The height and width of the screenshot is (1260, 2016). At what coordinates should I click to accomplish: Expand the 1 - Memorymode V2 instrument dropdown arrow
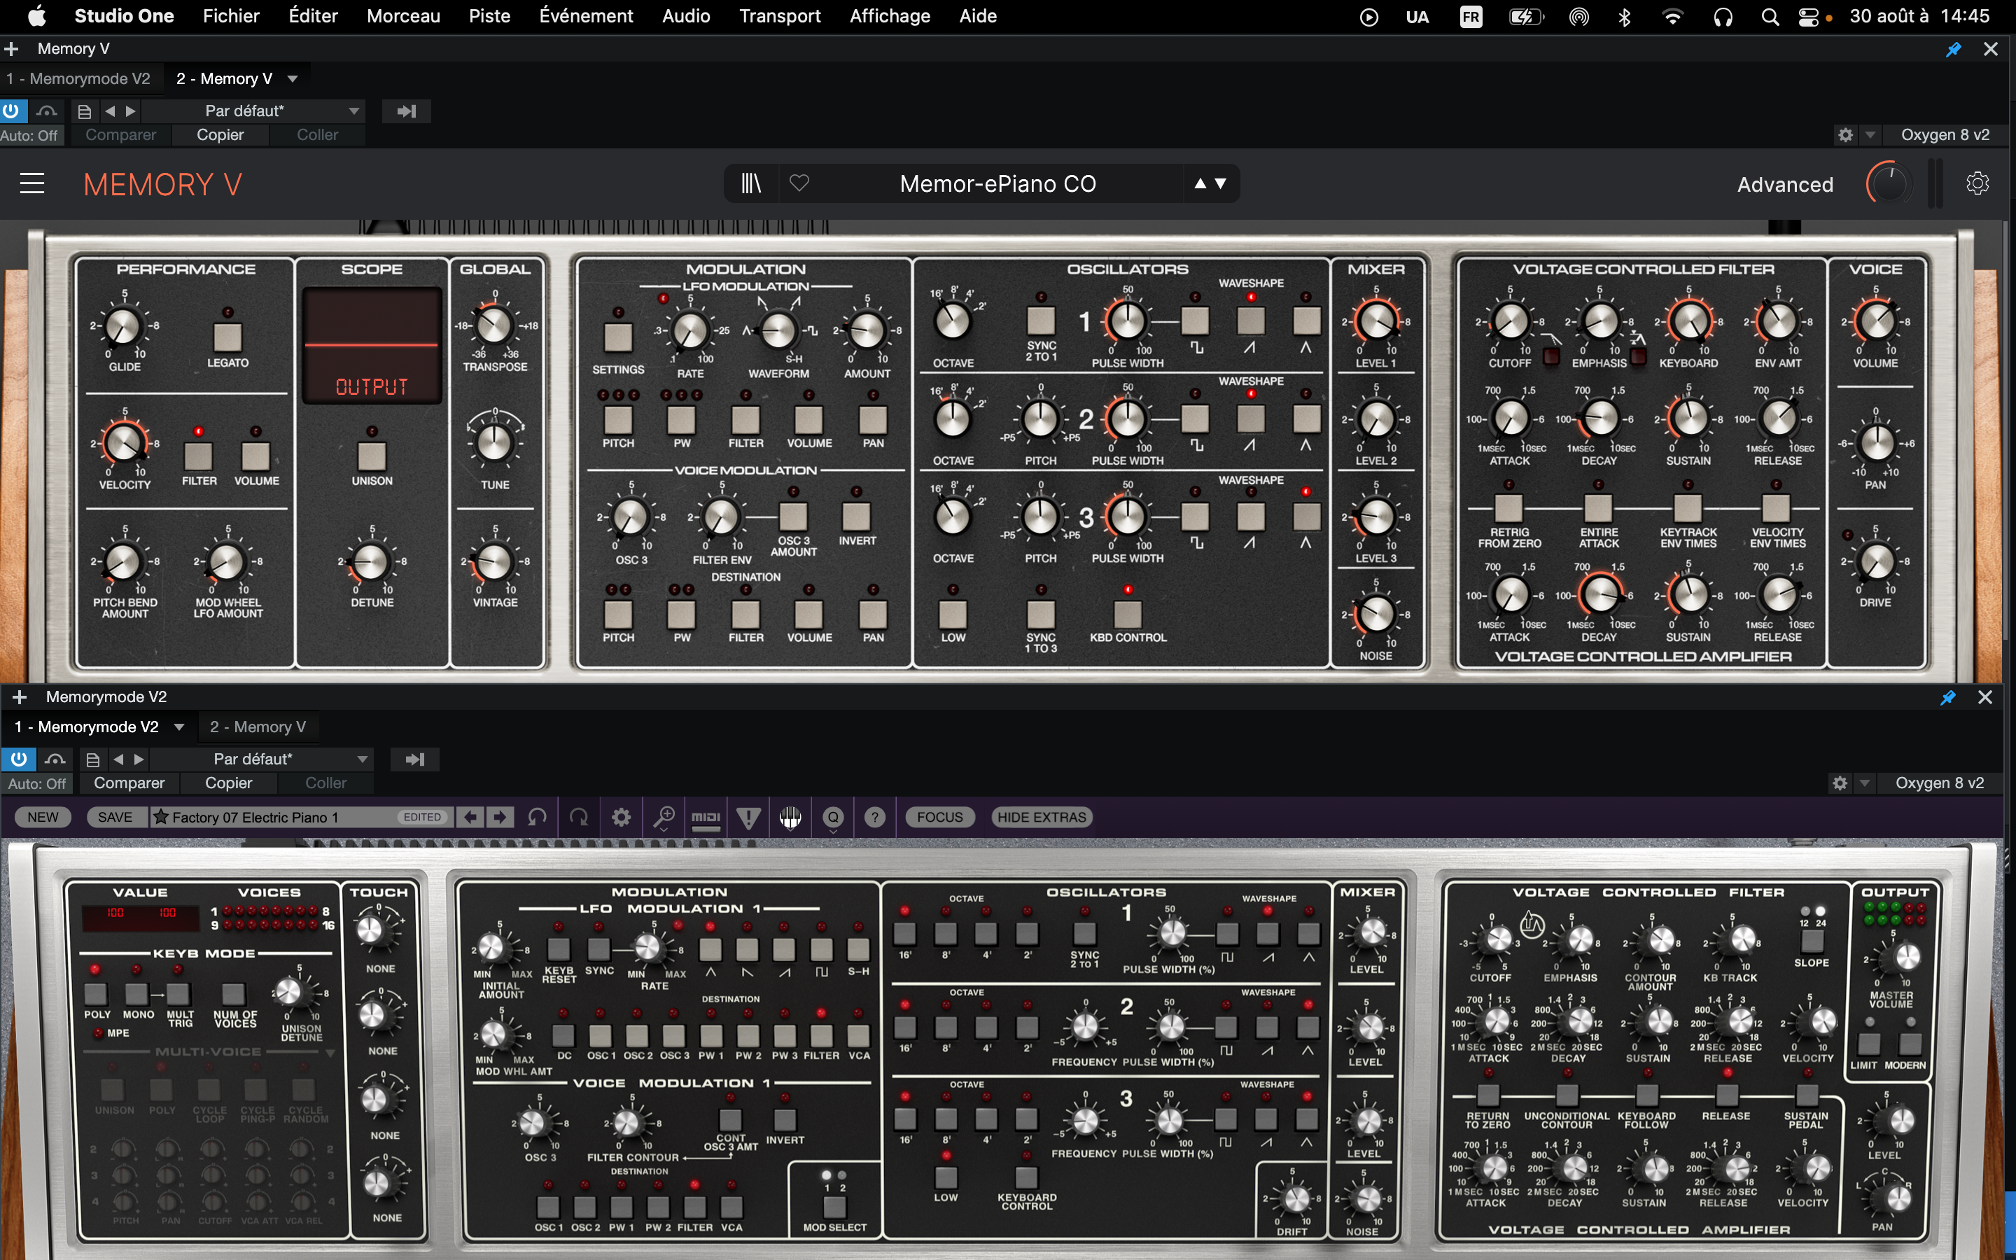point(178,727)
